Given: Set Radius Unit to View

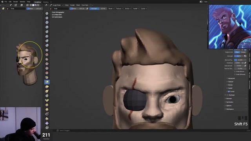Looking at the screenshot, I should tap(237, 52).
